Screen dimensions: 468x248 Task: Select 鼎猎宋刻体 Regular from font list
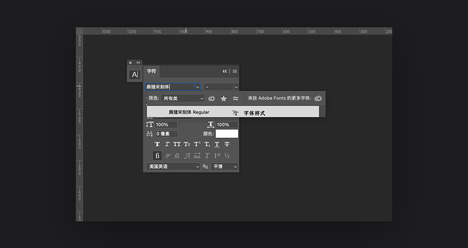(189, 112)
